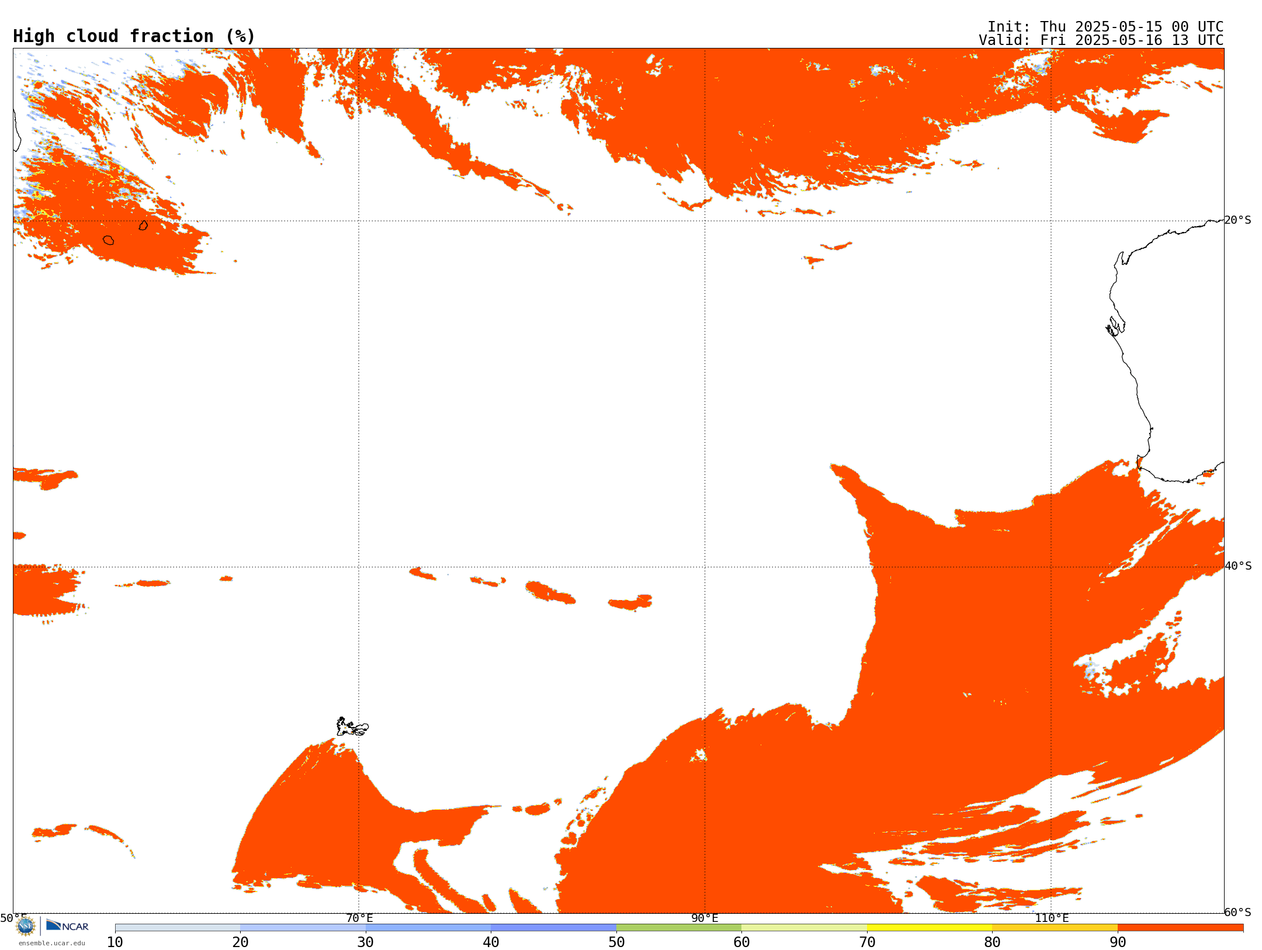Click the gray 10-20 colorbar segment

click(x=178, y=928)
